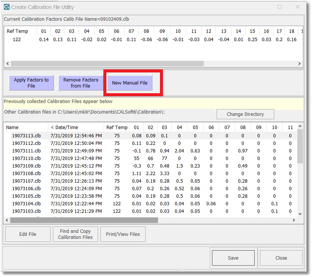Click the 55 value in row 19073110.clb
This screenshot has width=312, height=277.
click(137, 159)
